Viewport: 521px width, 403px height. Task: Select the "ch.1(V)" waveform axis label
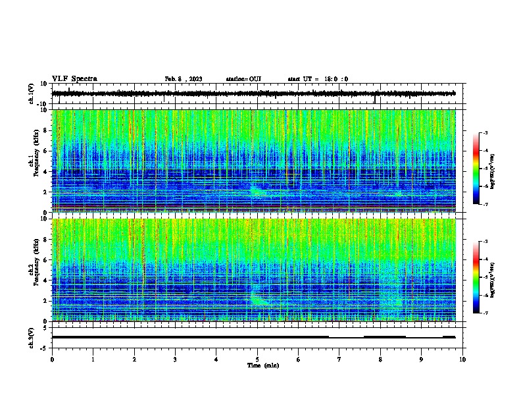[x=32, y=94]
